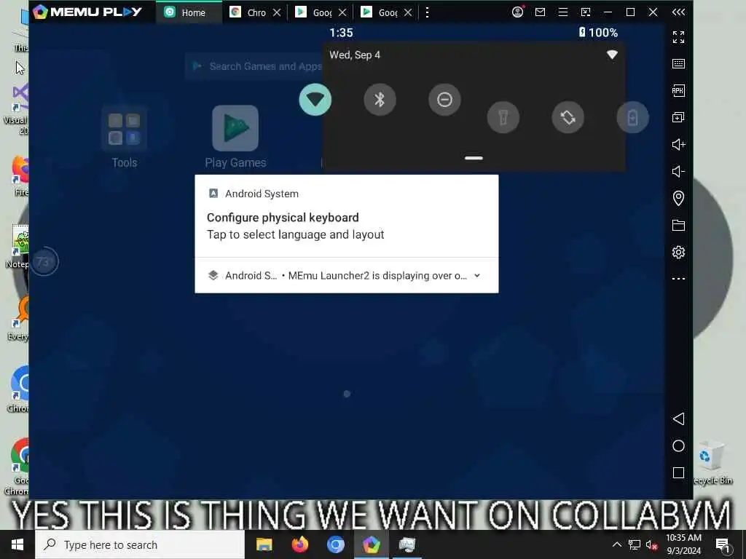Click the Type here to search box
This screenshot has width=746, height=559.
[140, 544]
